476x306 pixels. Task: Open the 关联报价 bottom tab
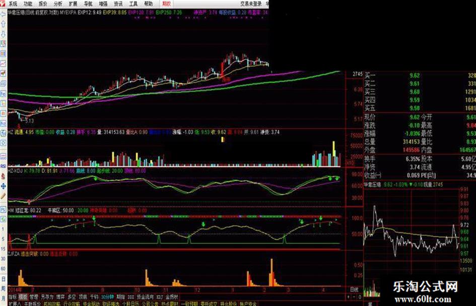point(32,303)
